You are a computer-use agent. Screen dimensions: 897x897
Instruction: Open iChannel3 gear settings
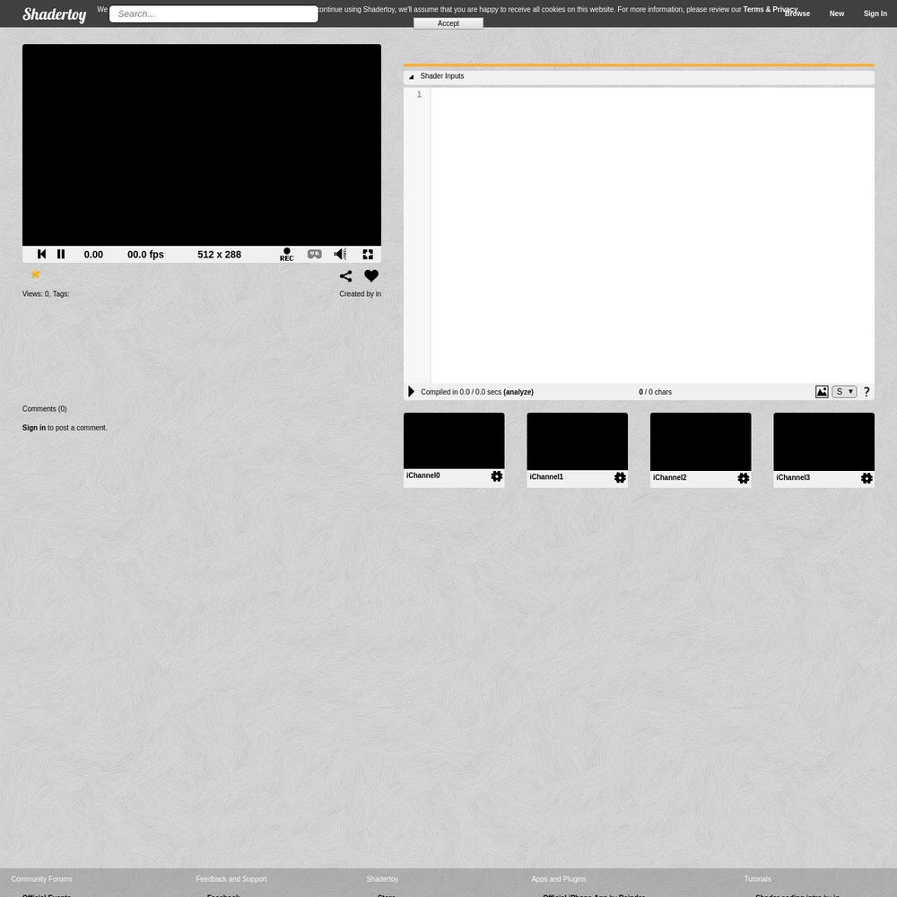867,478
